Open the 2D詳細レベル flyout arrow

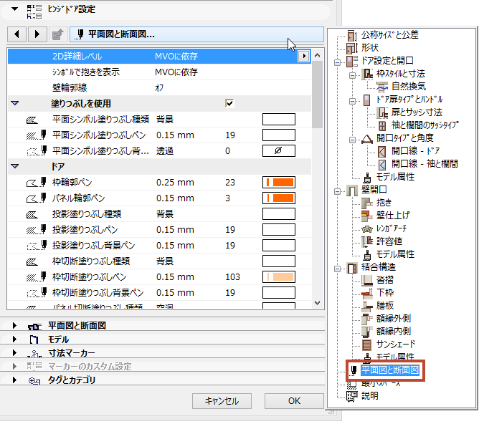point(303,56)
